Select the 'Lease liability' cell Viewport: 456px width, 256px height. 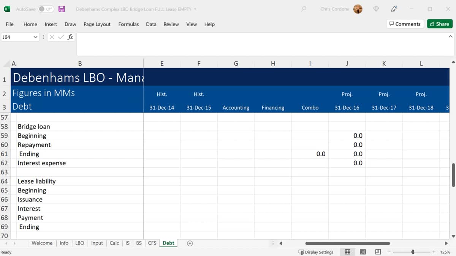click(x=36, y=181)
